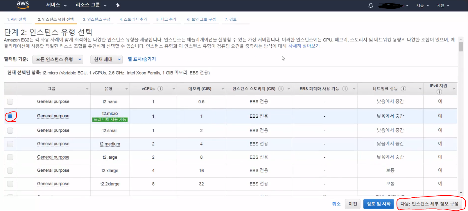Screen dimensions: 468x211
Task: Show info for 네트워크 성능 column
Action: [x=404, y=89]
